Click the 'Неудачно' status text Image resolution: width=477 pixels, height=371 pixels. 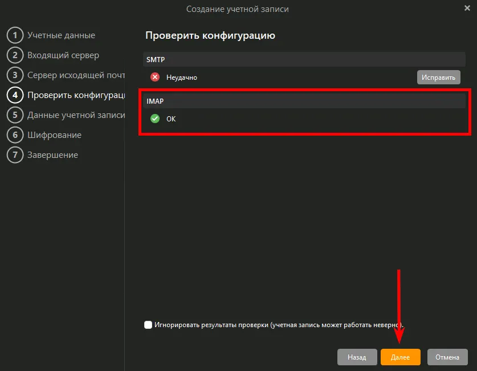(x=182, y=78)
